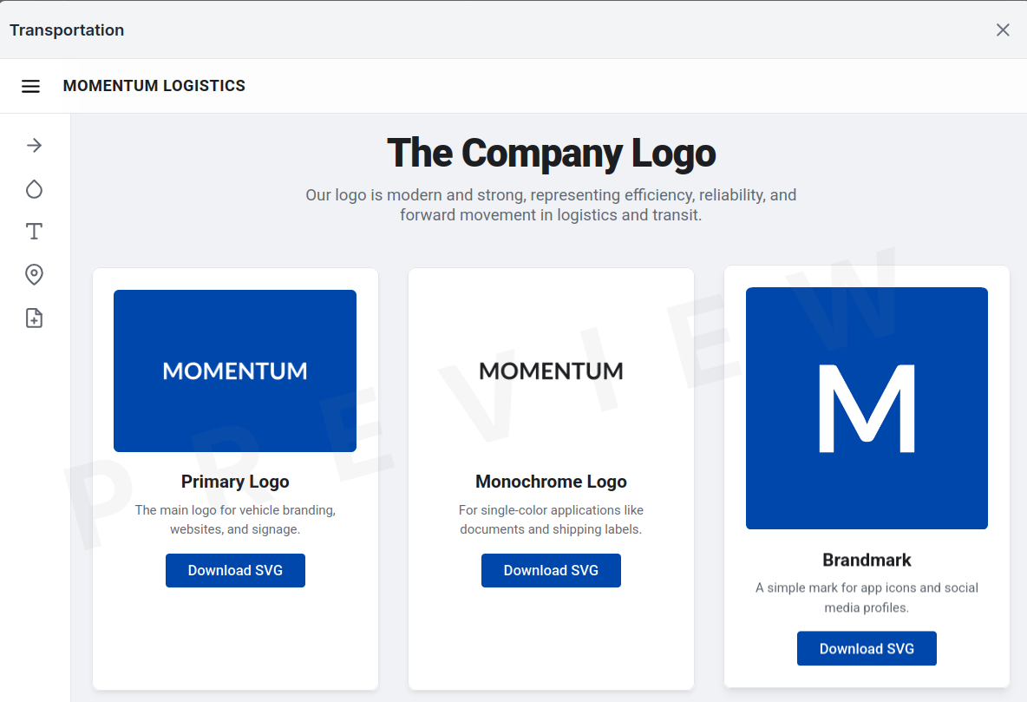
Task: Click the MOMENTUM LOGISTICS header title
Action: click(154, 86)
